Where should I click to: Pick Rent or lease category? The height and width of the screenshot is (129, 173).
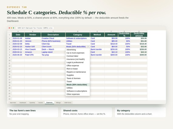click(78, 69)
